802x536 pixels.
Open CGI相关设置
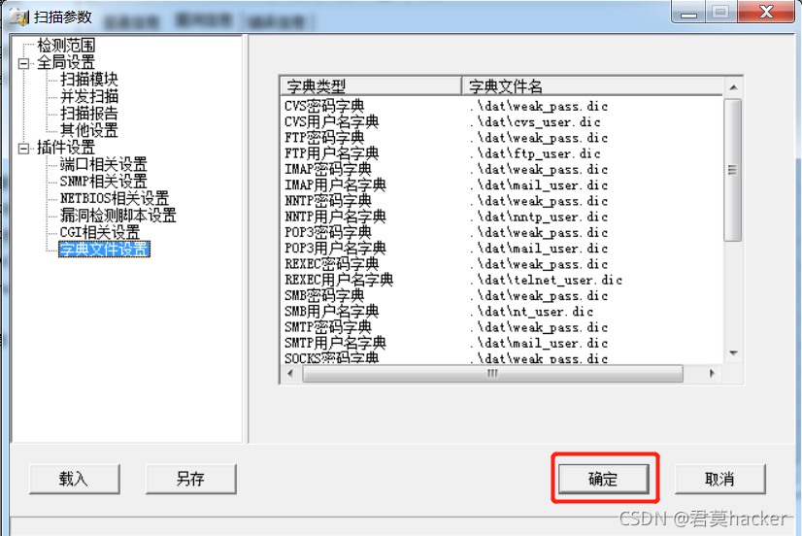tap(100, 232)
